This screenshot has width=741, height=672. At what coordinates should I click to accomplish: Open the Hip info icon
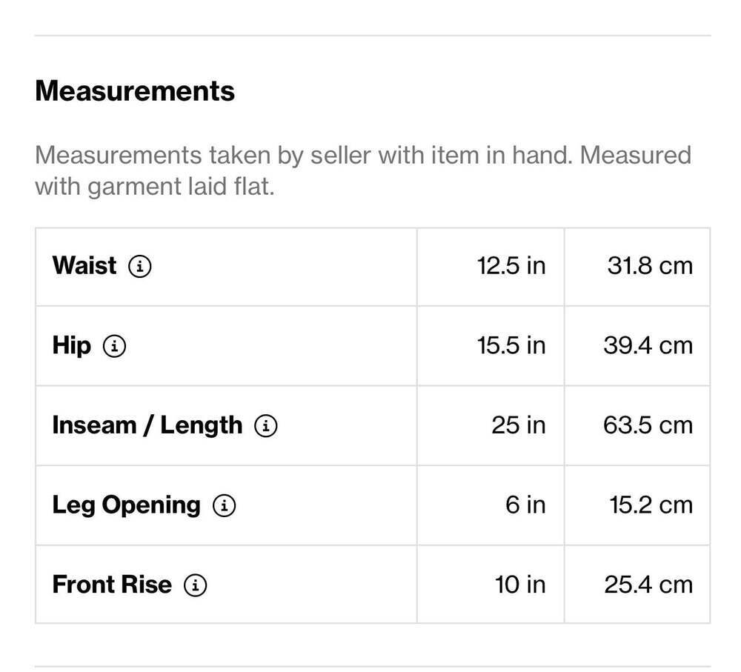[114, 346]
